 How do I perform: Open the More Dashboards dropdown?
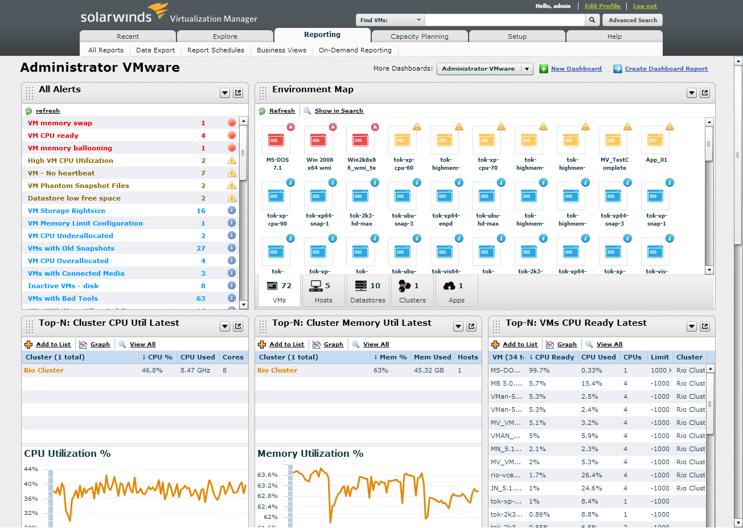[485, 69]
